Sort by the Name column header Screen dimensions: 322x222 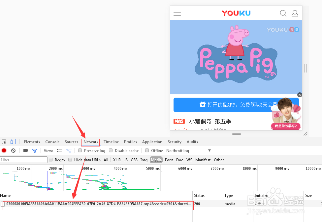pos(96,196)
